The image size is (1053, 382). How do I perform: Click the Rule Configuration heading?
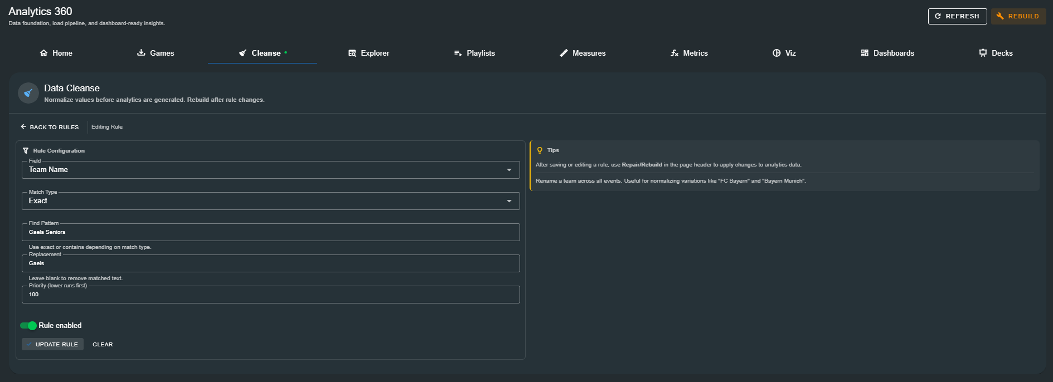pyautogui.click(x=59, y=151)
